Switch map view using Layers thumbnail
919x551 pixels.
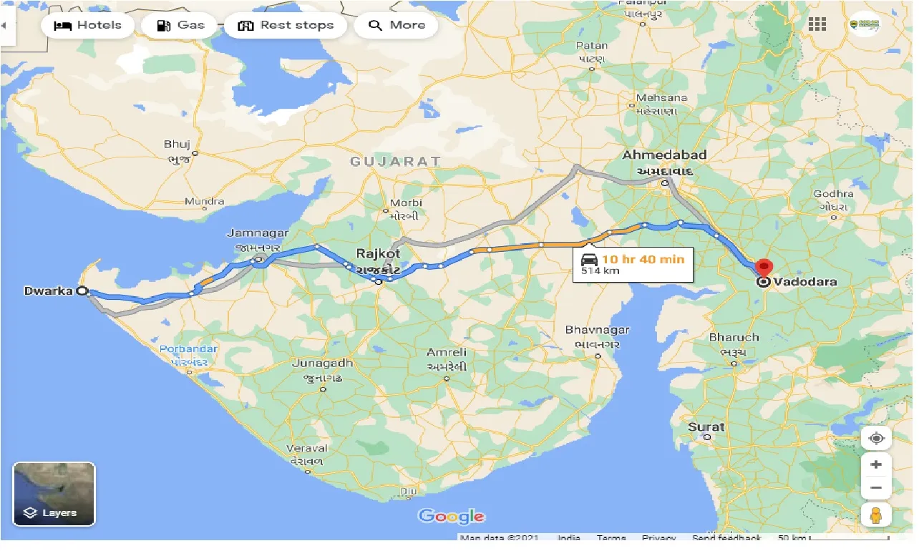coord(54,494)
